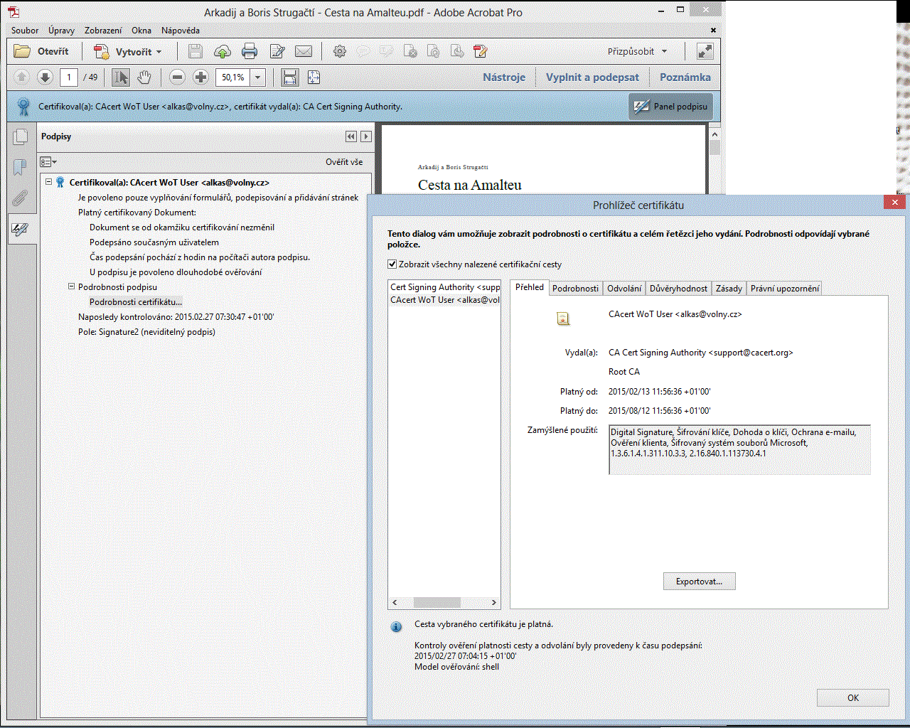Click the email envelope icon
Screen dimensions: 910x728
coord(304,51)
